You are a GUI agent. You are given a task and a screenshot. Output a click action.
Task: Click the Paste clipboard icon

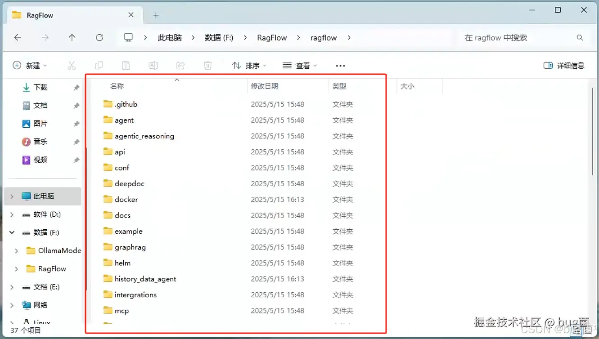point(126,66)
